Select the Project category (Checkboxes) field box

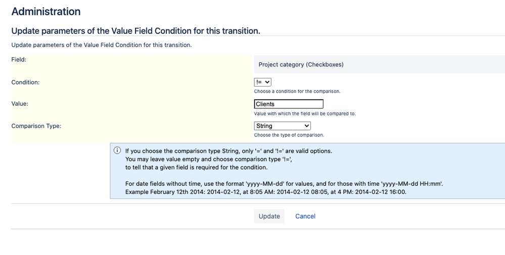pos(380,64)
